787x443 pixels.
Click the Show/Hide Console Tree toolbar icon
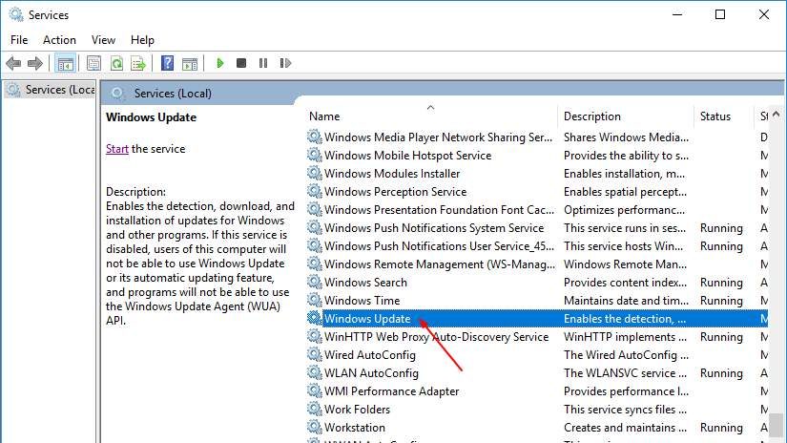[x=66, y=64]
